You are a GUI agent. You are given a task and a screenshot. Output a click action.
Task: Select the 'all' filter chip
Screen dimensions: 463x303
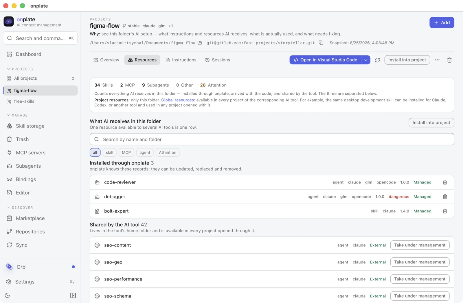(x=95, y=153)
